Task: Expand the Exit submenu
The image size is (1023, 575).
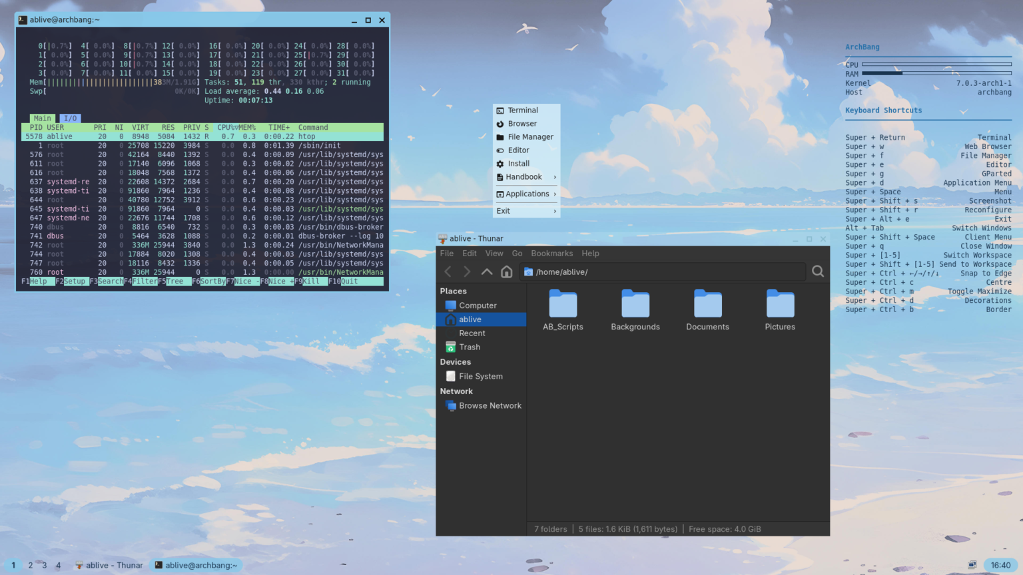Action: (526, 211)
